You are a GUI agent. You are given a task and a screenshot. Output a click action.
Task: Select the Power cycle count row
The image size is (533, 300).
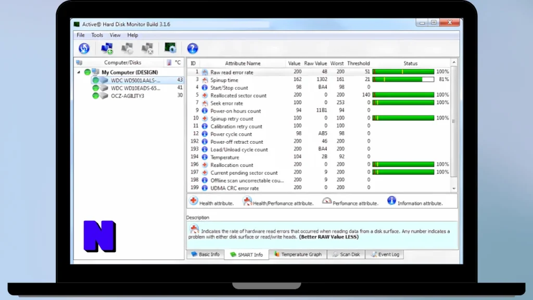click(319, 134)
